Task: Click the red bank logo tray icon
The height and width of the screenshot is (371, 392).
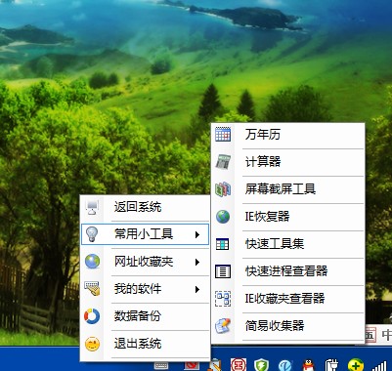Action: (239, 365)
